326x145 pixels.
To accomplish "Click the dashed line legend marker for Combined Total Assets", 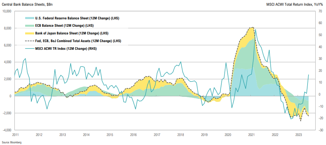I will click(29, 41).
